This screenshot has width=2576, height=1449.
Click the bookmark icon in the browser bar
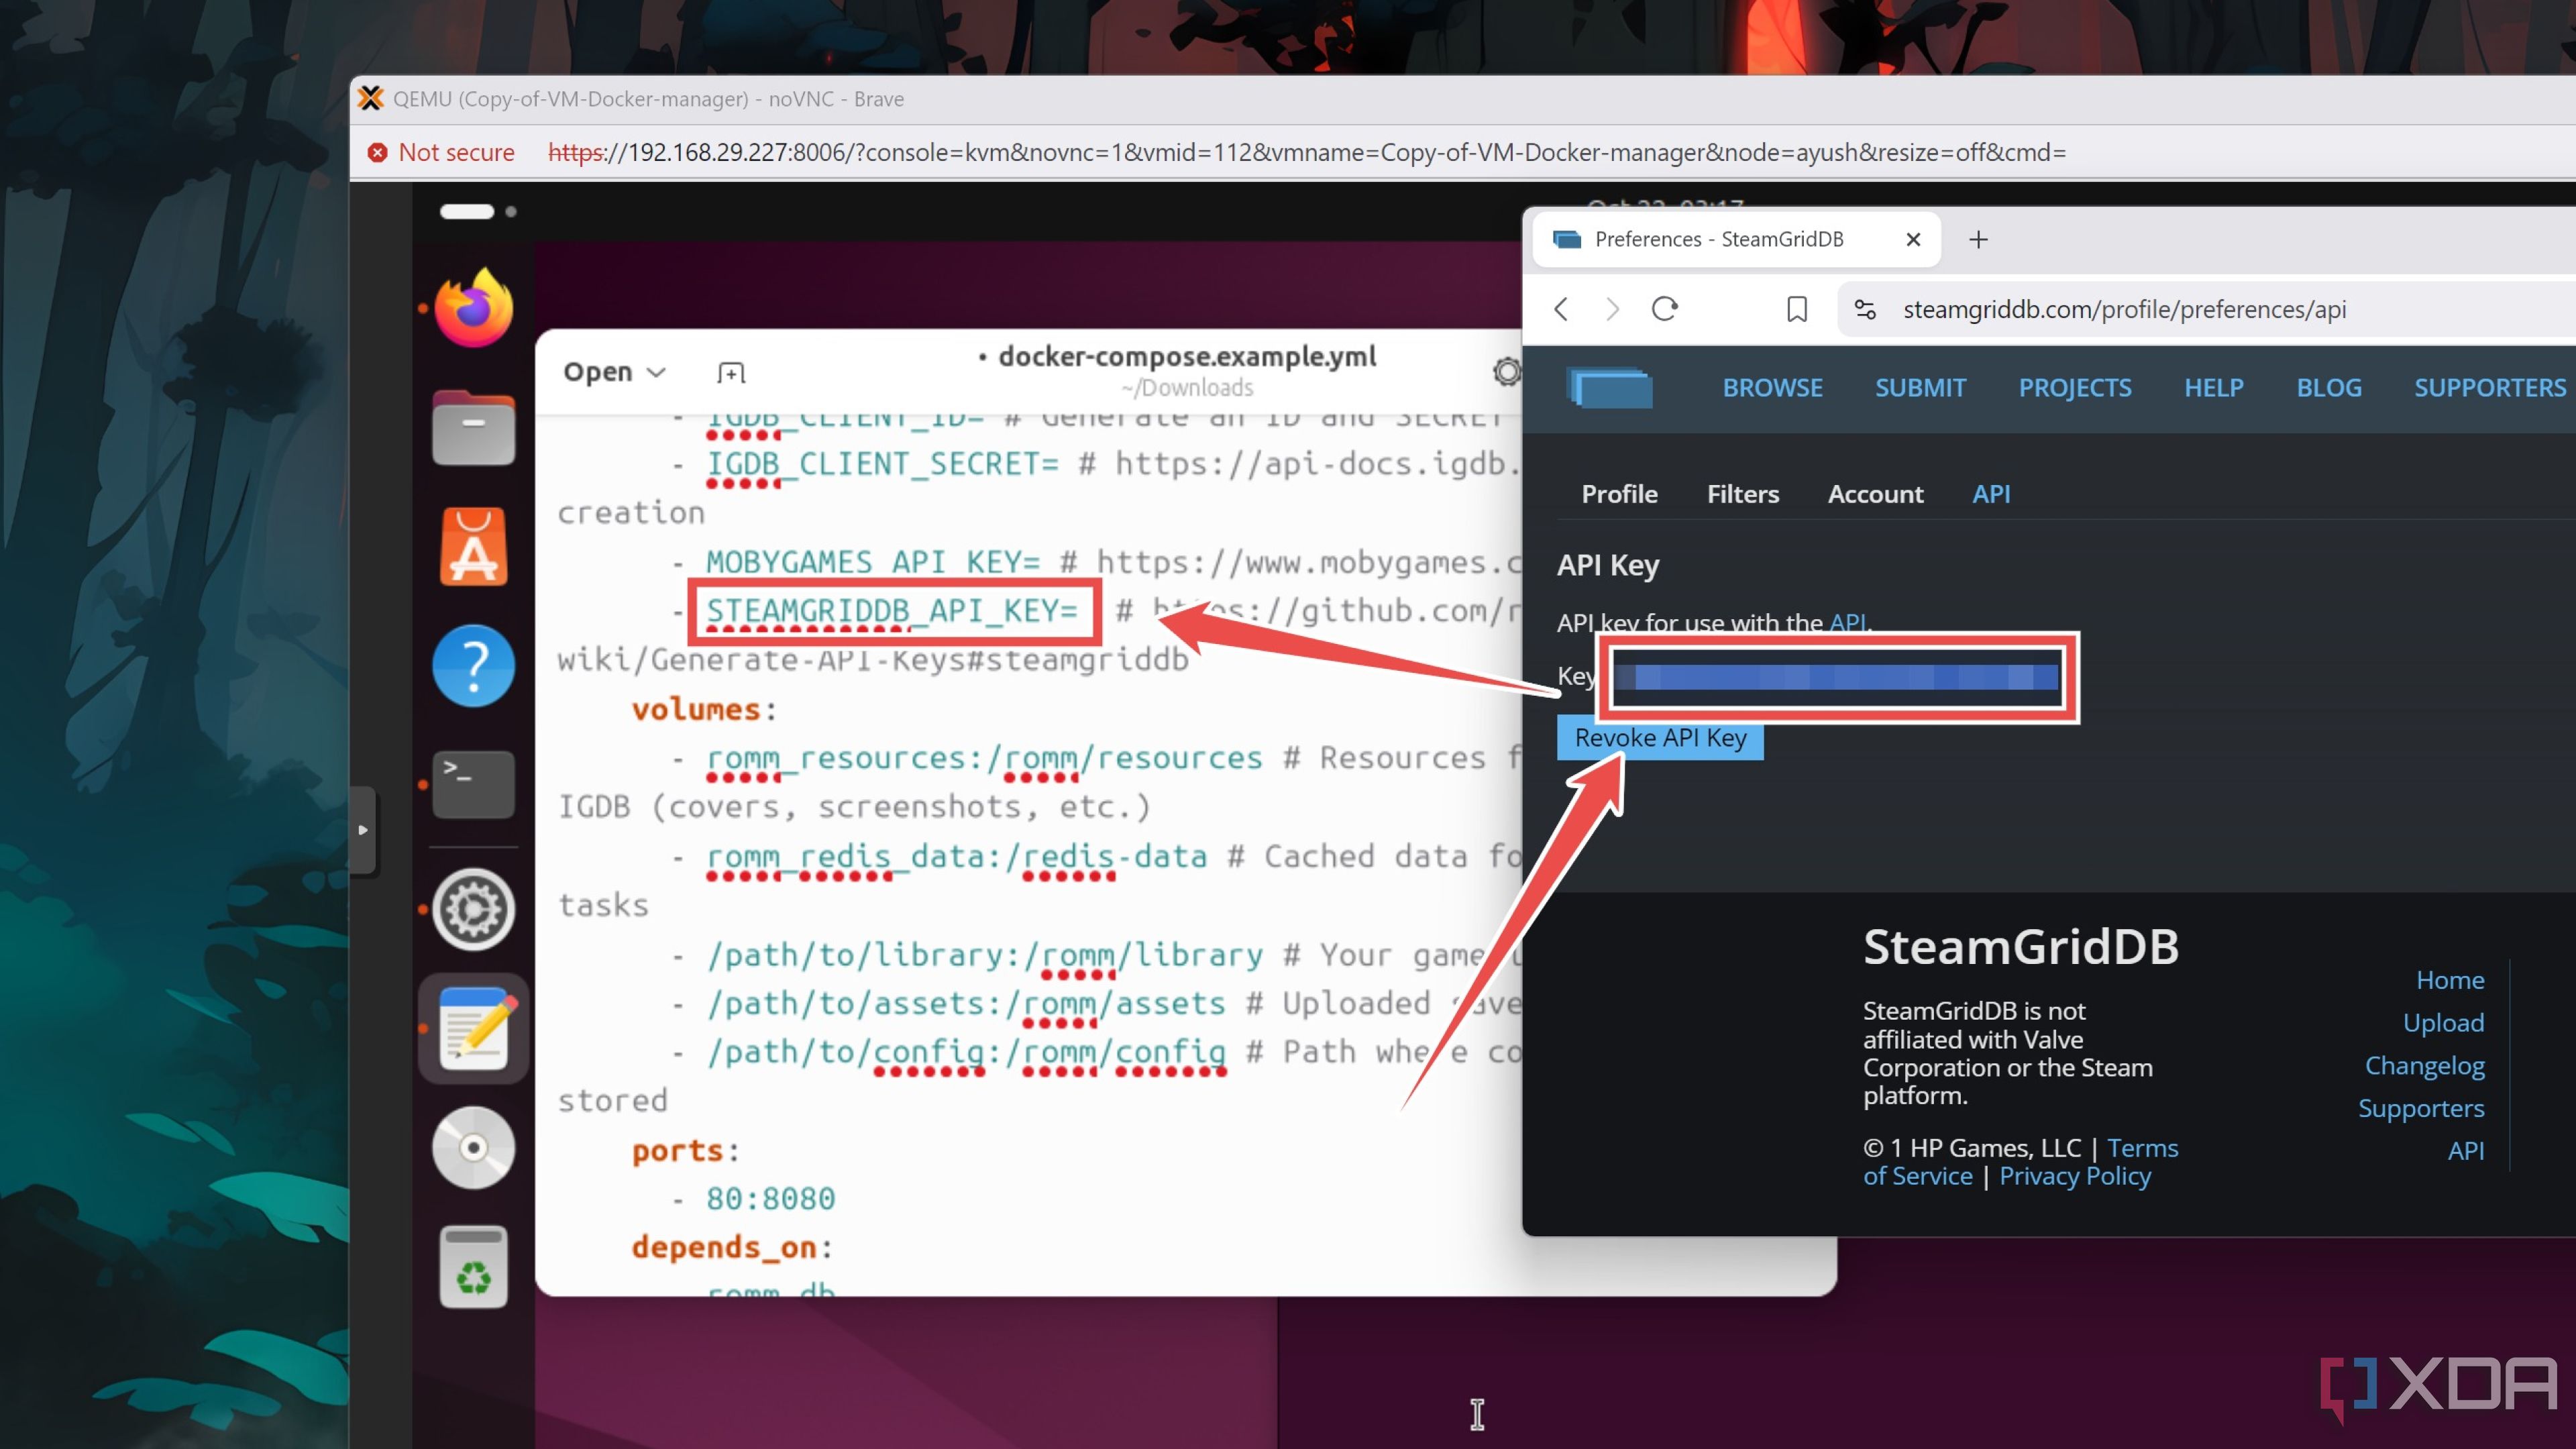pos(1798,308)
